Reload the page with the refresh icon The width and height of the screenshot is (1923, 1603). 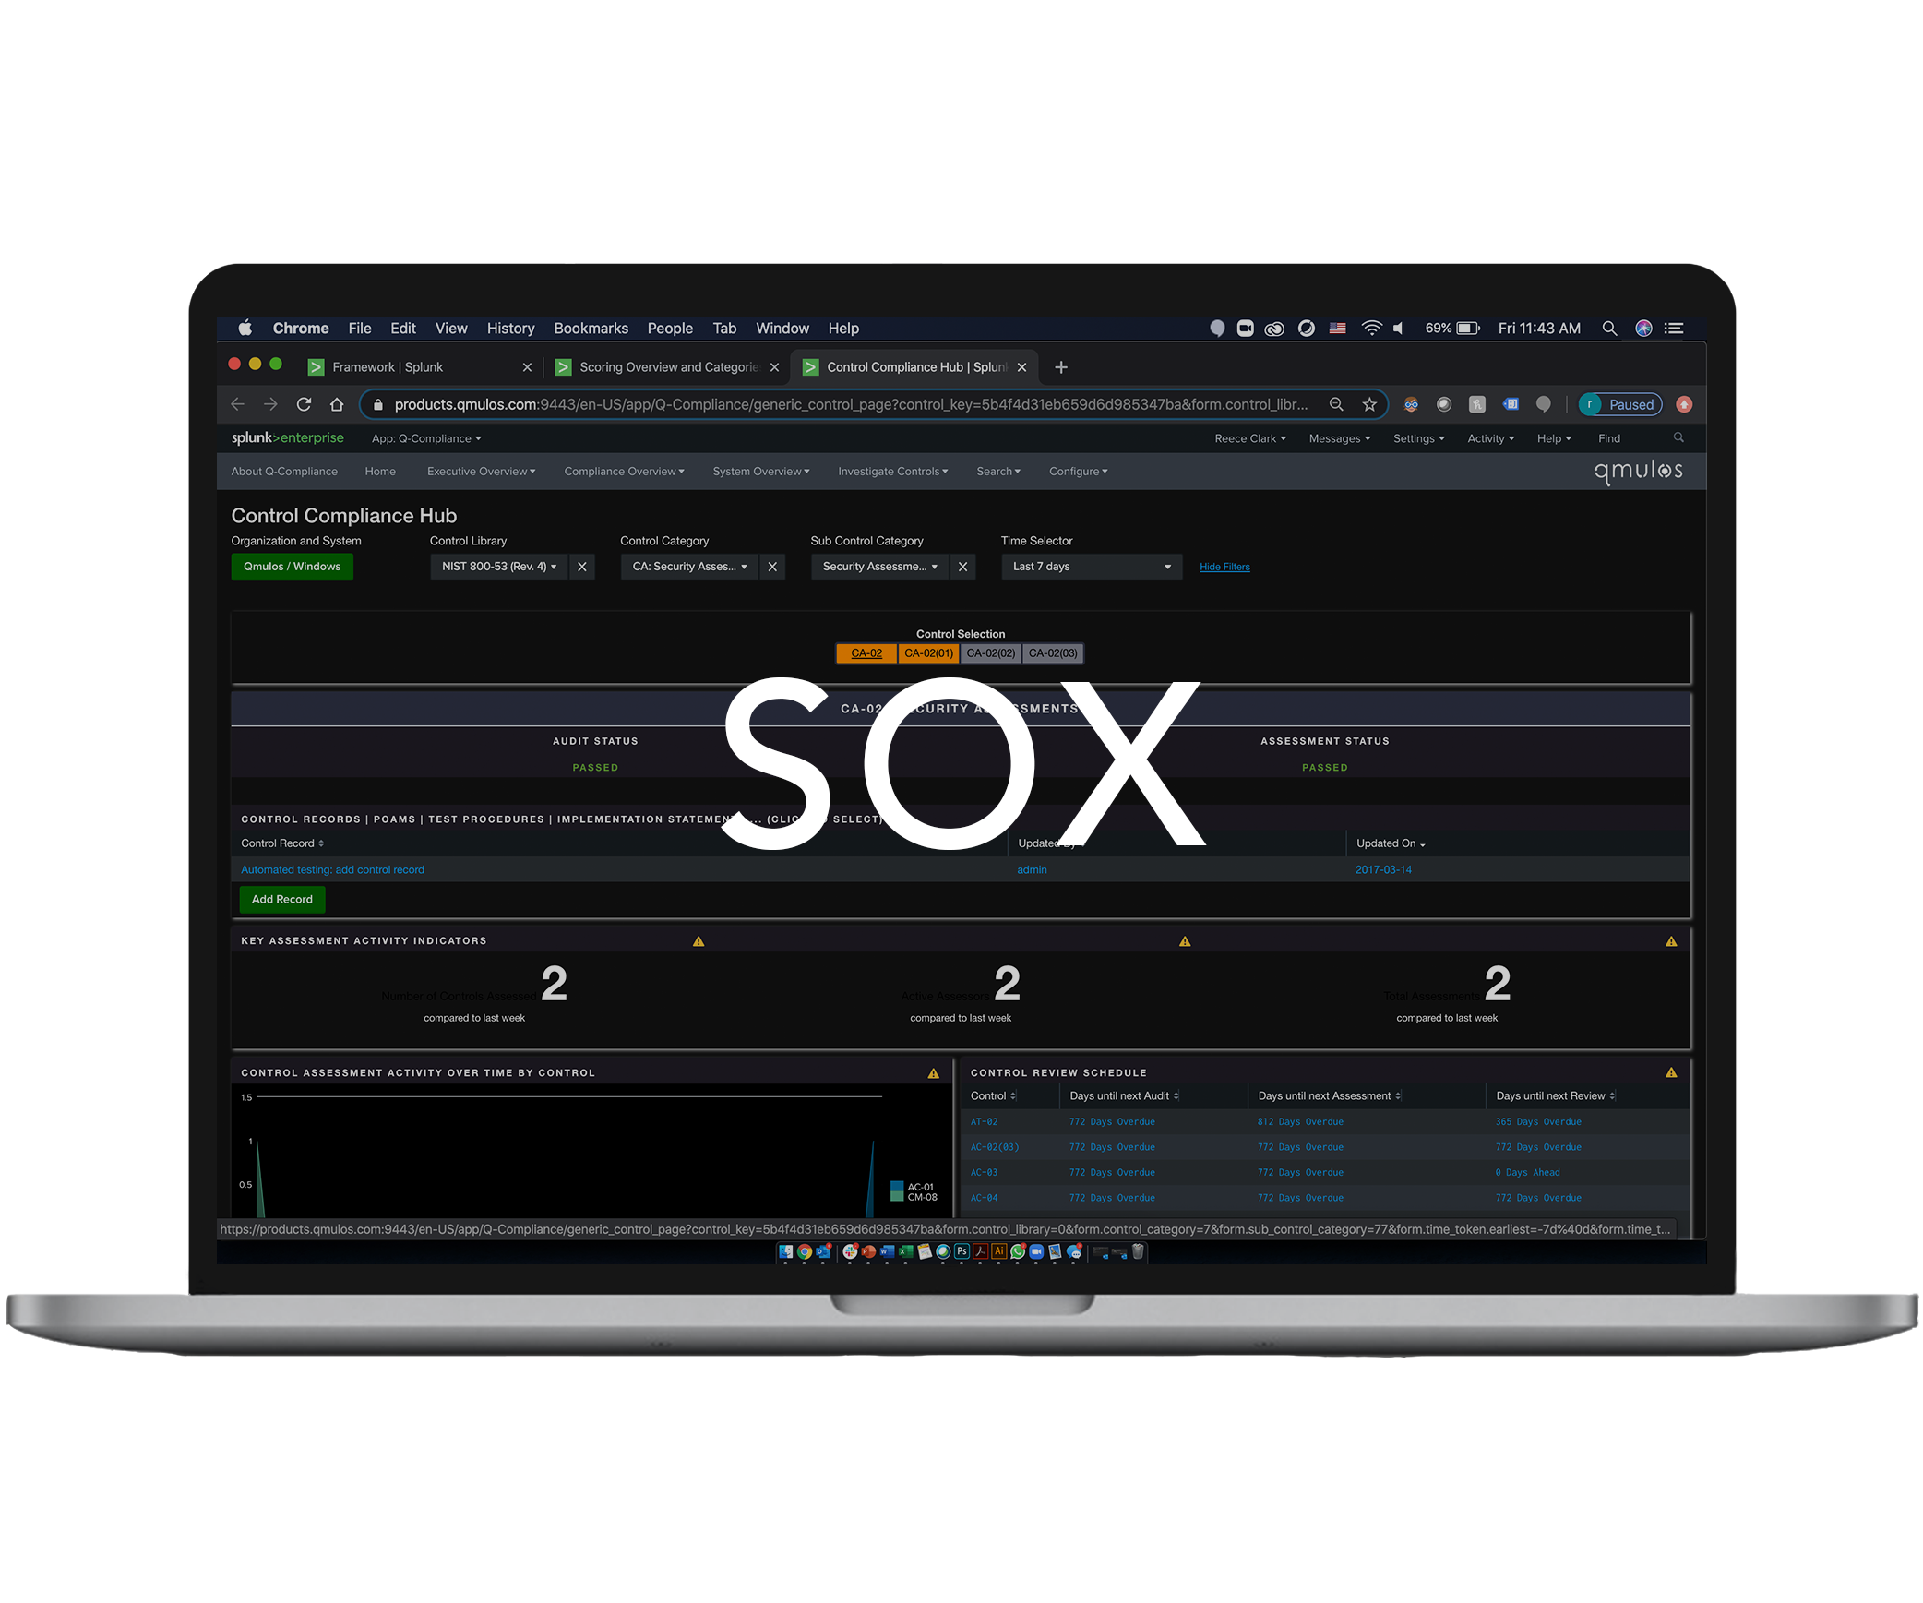tap(304, 404)
